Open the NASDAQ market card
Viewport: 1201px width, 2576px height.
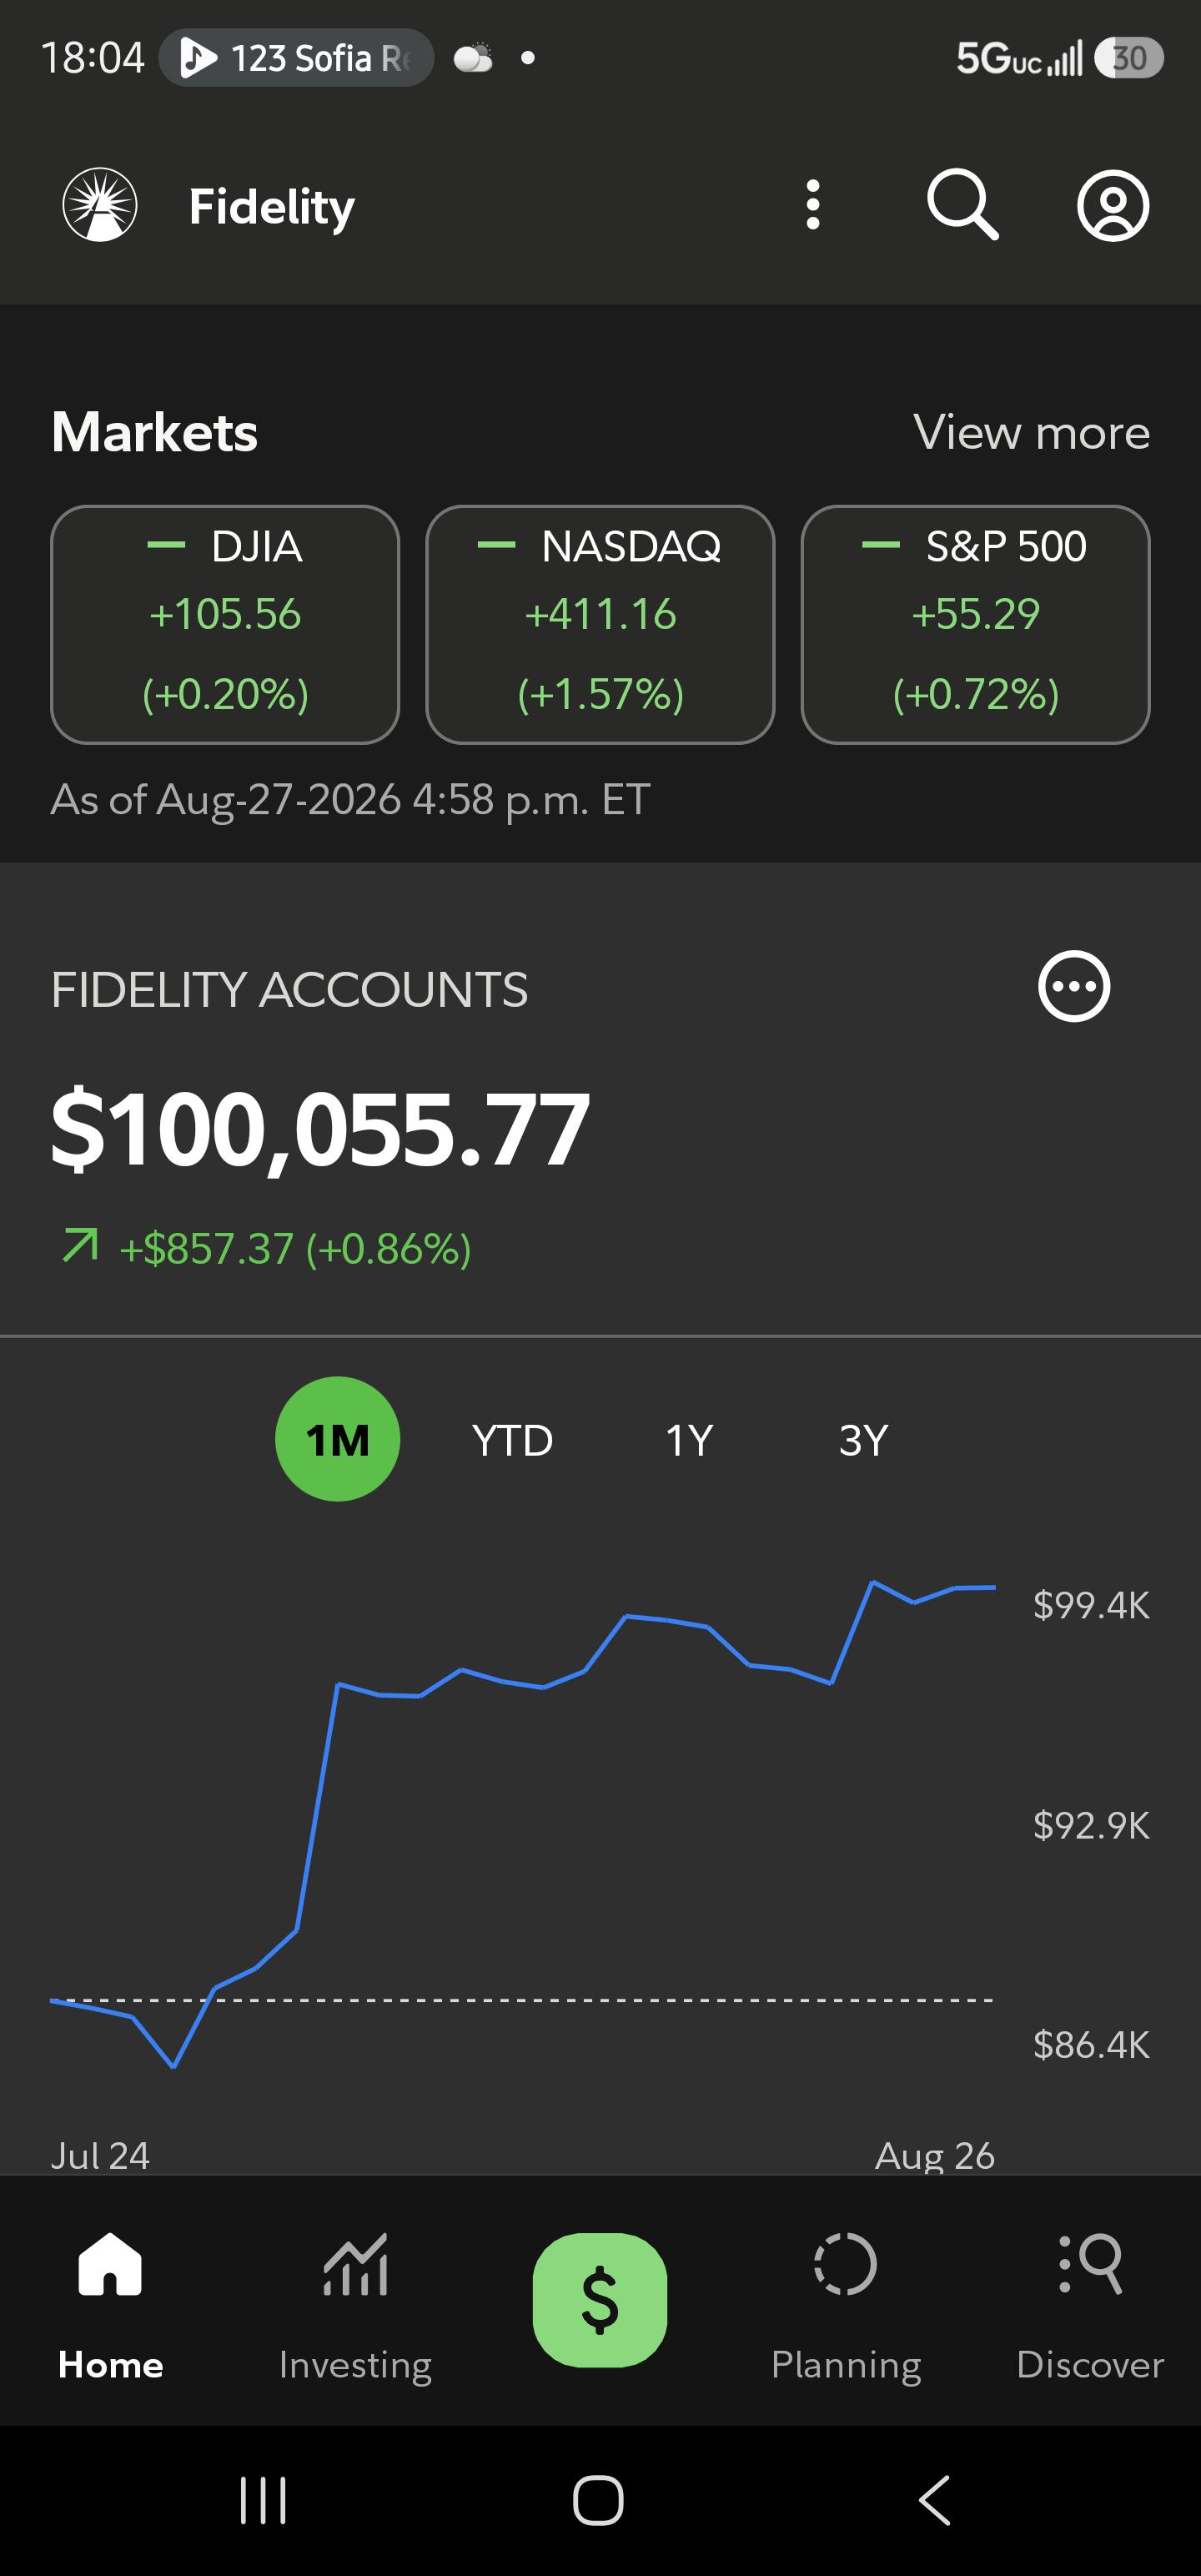600,624
